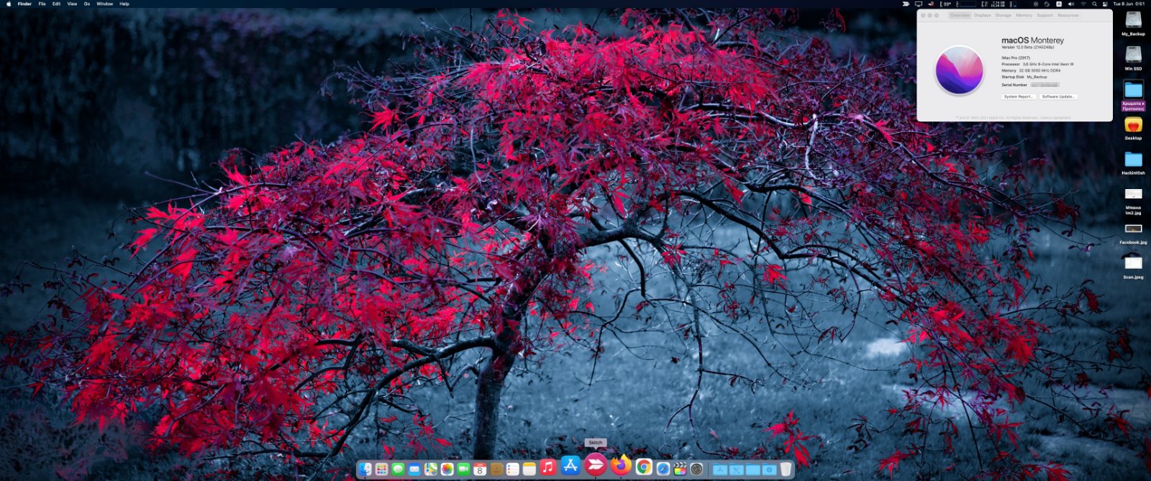Open Notes app in the Dock
The height and width of the screenshot is (481, 1151).
529,469
